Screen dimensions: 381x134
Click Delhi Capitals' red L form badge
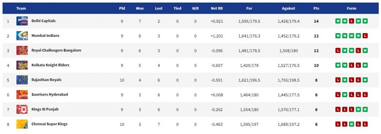(x=351, y=21)
